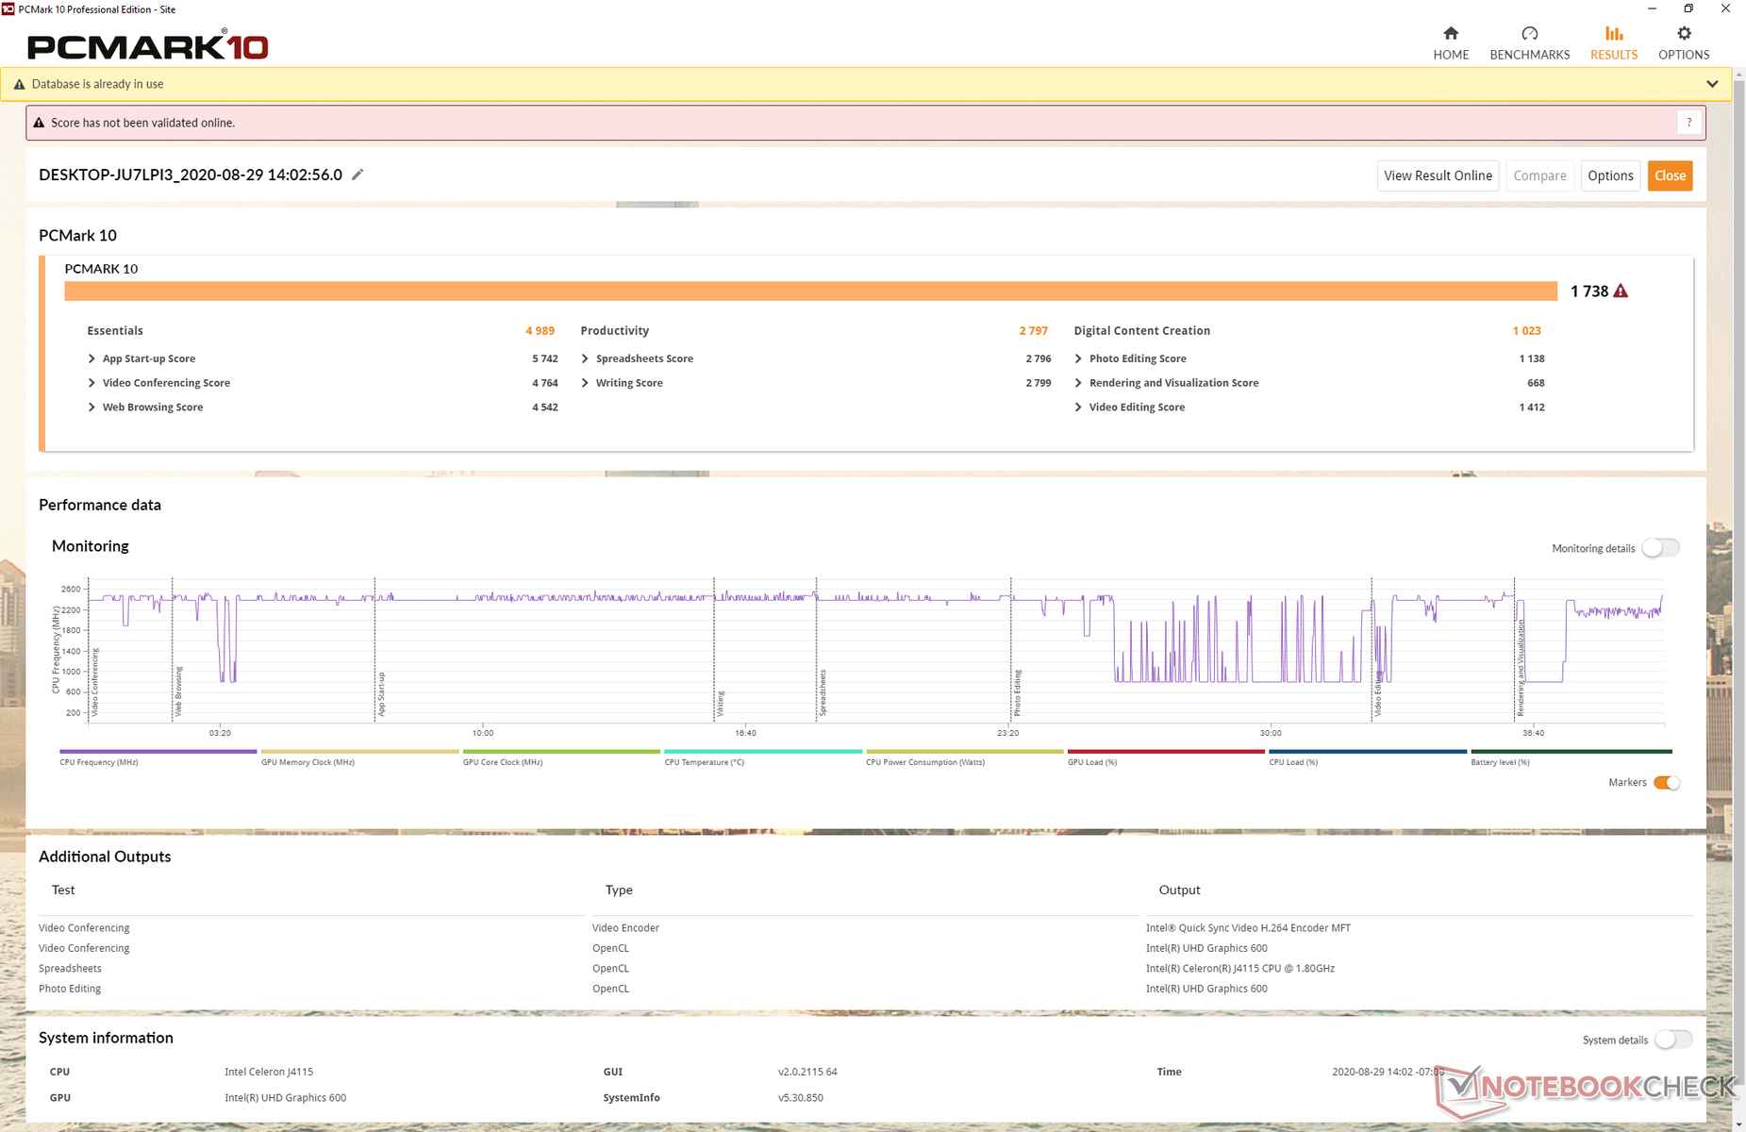Click the Compare button
The width and height of the screenshot is (1746, 1132).
point(1539,175)
